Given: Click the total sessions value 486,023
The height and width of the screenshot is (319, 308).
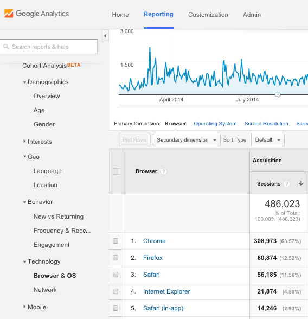Looking at the screenshot, I should coord(282,204).
